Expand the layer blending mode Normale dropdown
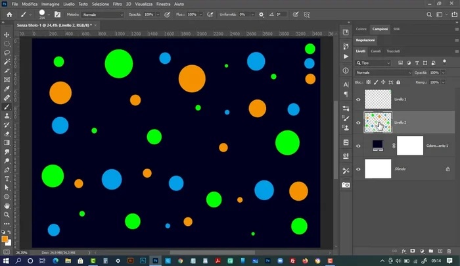The width and height of the screenshot is (460, 266). click(383, 72)
